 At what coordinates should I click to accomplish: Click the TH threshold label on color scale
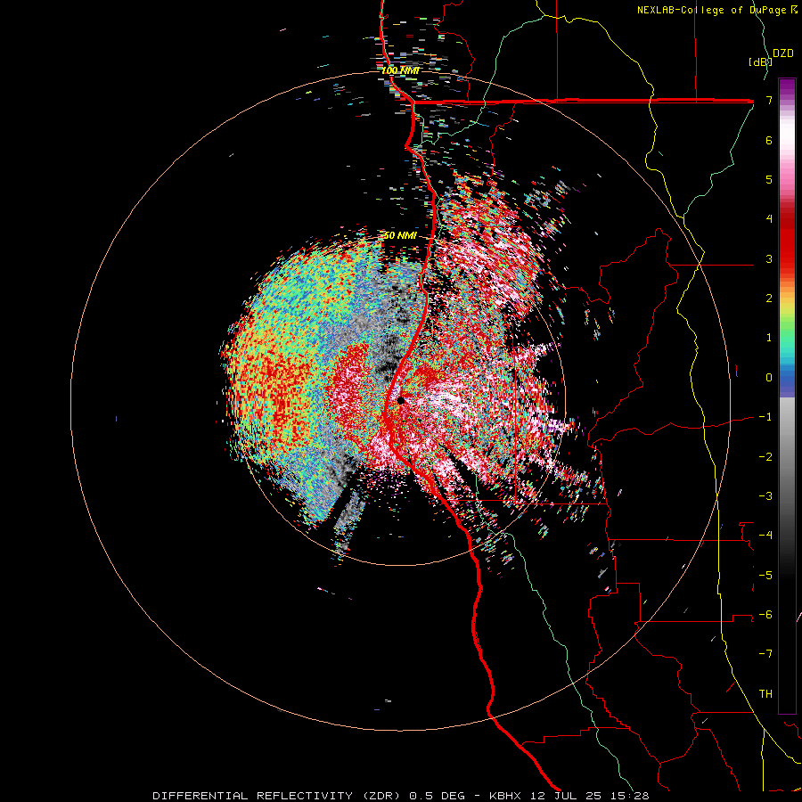tap(765, 694)
